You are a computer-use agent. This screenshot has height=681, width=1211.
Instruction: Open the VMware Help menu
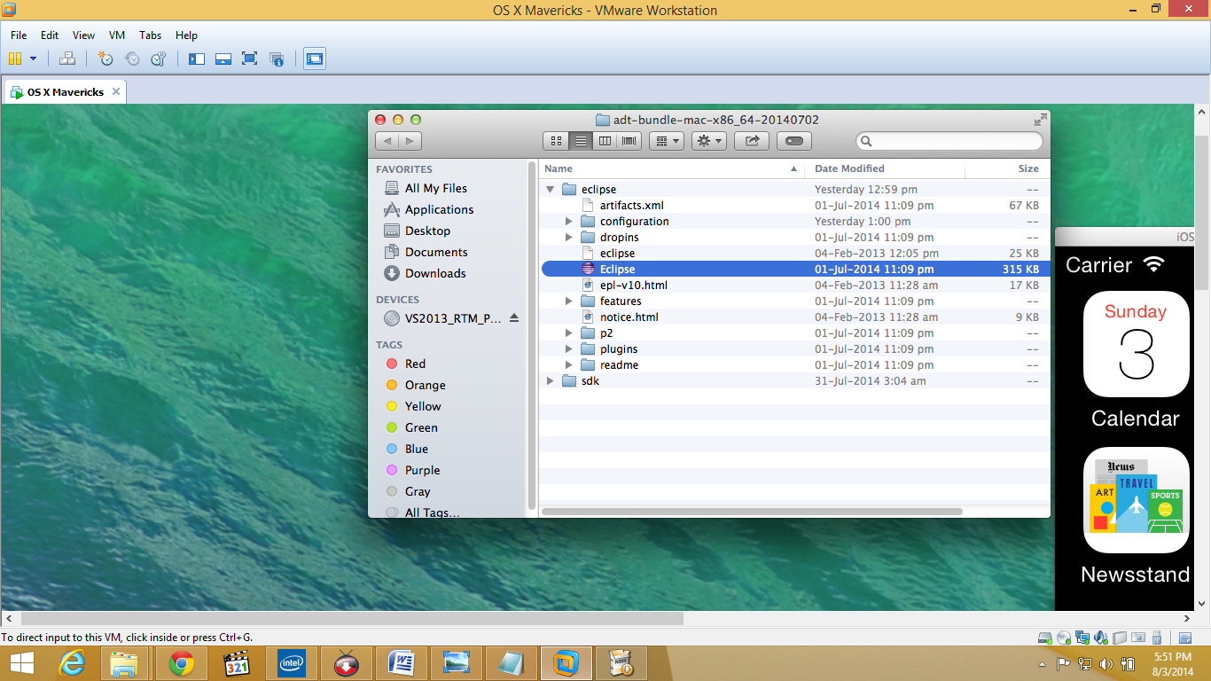(186, 35)
